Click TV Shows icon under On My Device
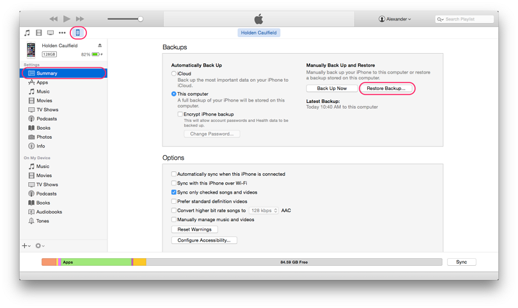The height and width of the screenshot is (308, 518). pyautogui.click(x=31, y=185)
